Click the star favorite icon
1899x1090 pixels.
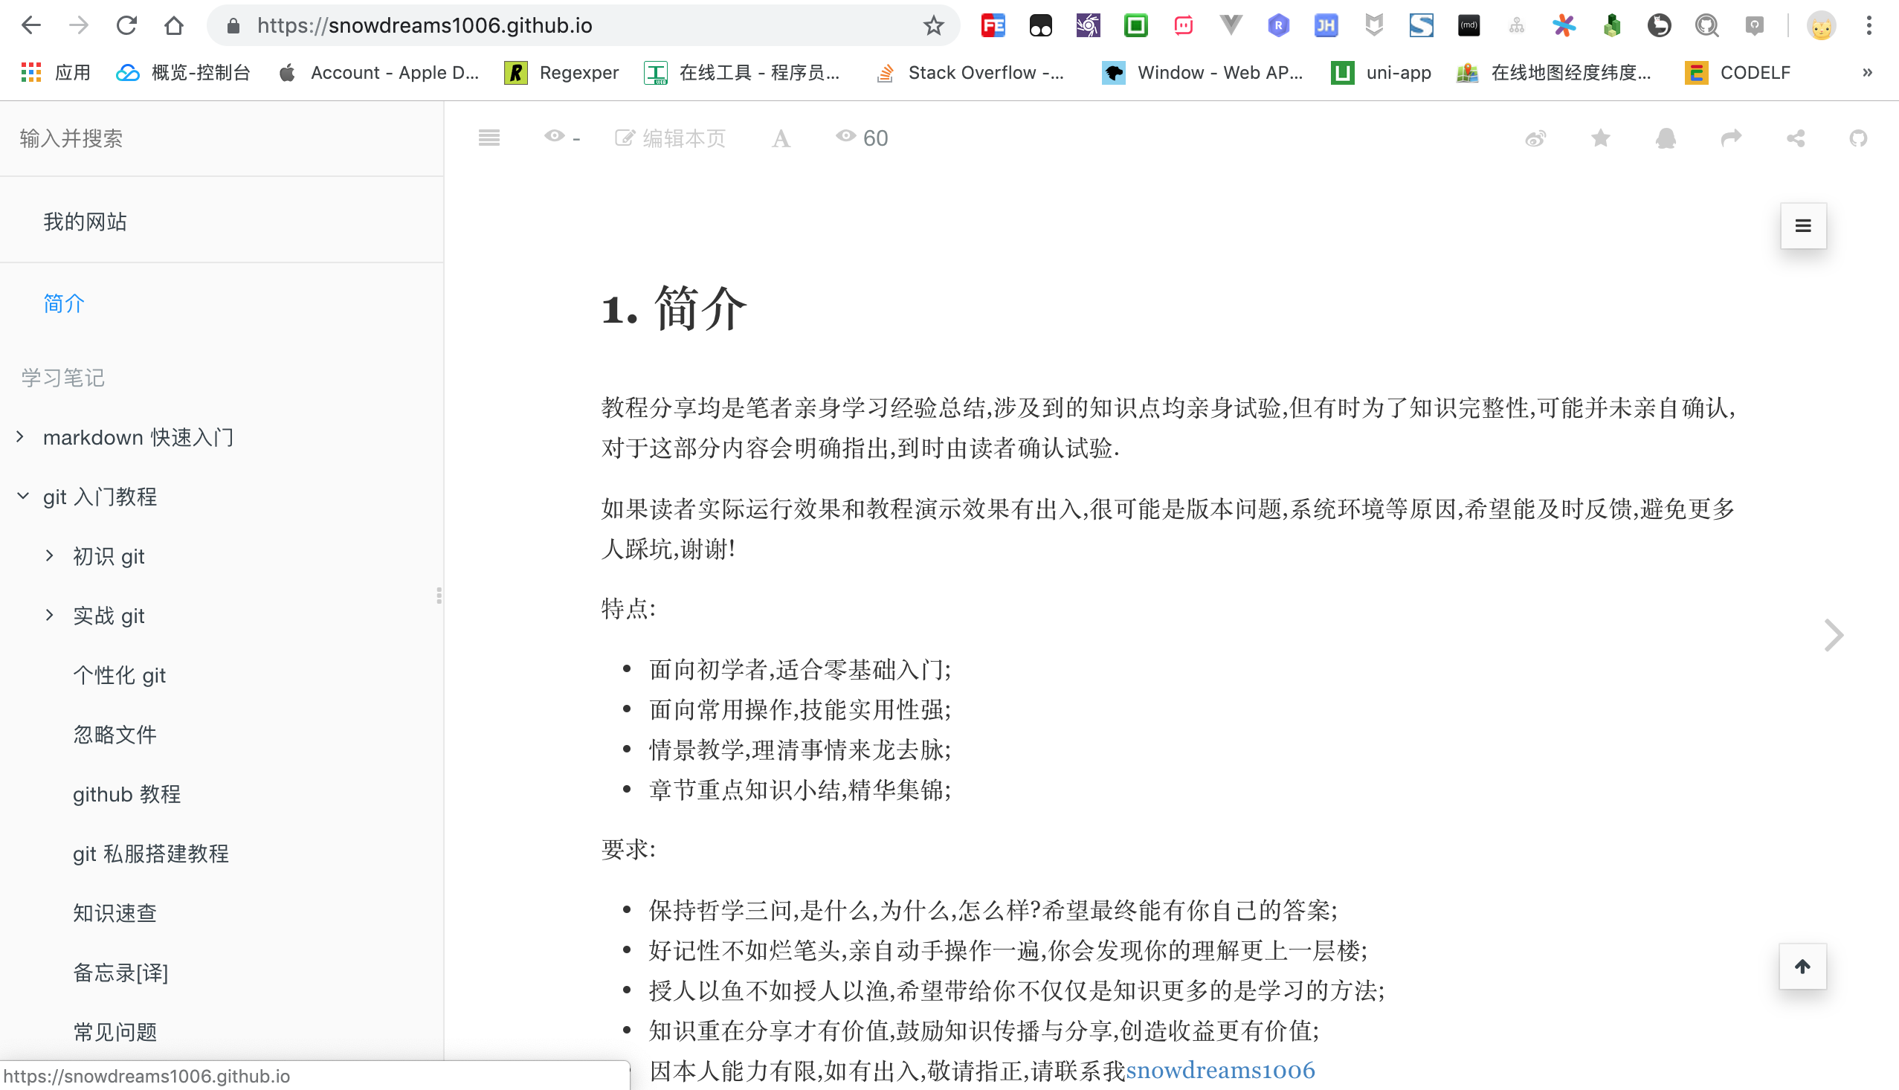[1600, 138]
